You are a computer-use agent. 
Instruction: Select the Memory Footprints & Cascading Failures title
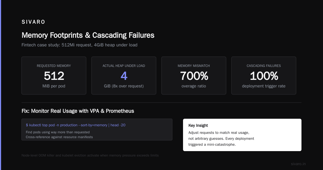(88, 35)
